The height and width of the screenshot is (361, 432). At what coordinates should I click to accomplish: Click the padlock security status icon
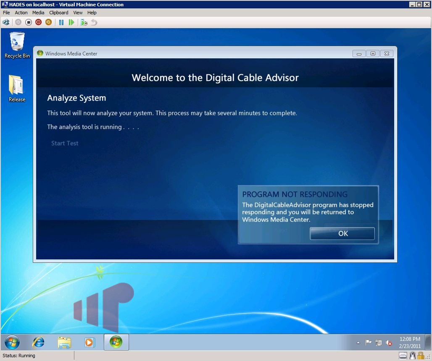click(420, 356)
